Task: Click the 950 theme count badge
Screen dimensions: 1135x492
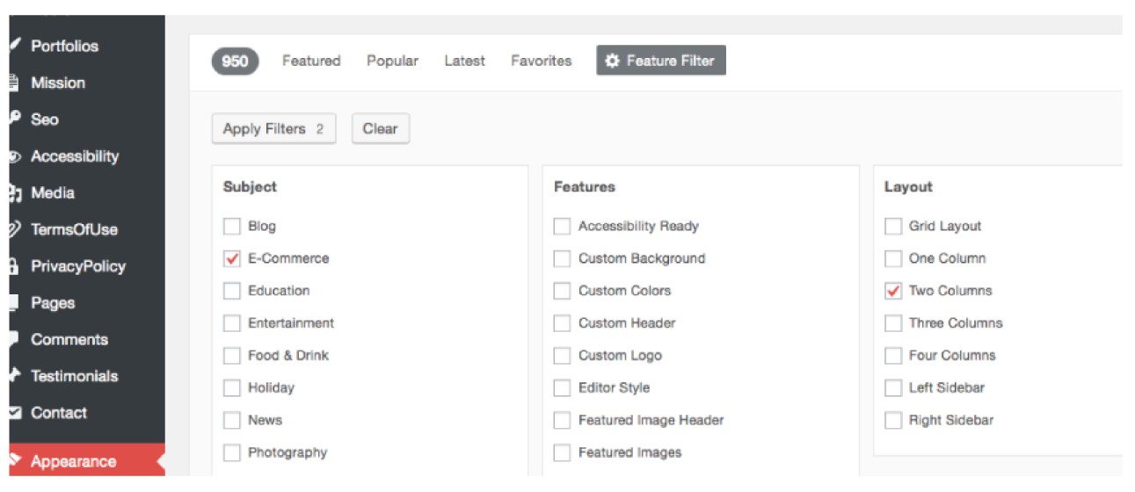Action: click(x=235, y=61)
